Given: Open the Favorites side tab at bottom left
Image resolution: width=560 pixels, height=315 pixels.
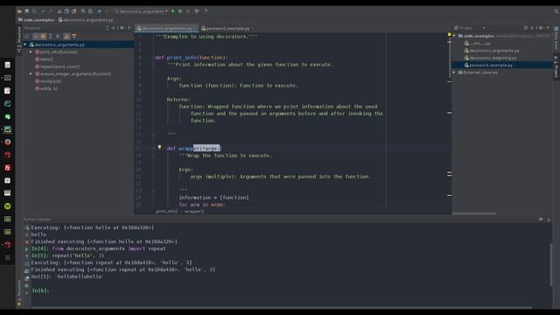Looking at the screenshot, I should [19, 293].
